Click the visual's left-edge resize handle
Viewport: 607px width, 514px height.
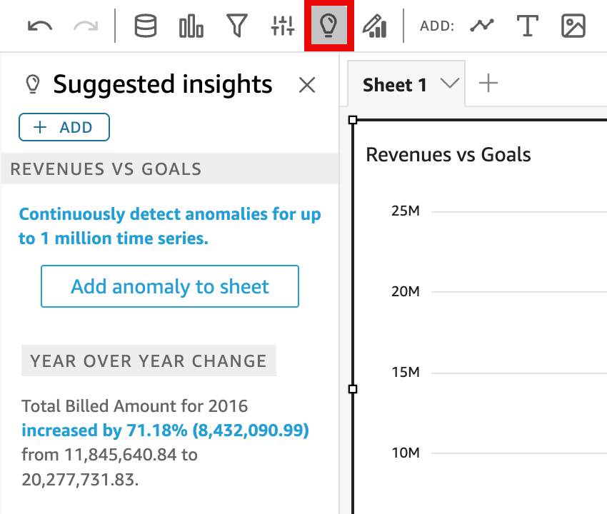pos(353,389)
